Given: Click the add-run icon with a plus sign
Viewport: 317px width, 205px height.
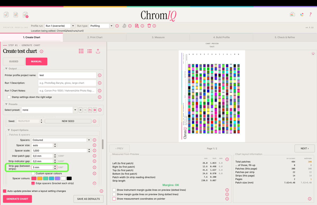Looking at the screenshot, I should pos(137,26).
